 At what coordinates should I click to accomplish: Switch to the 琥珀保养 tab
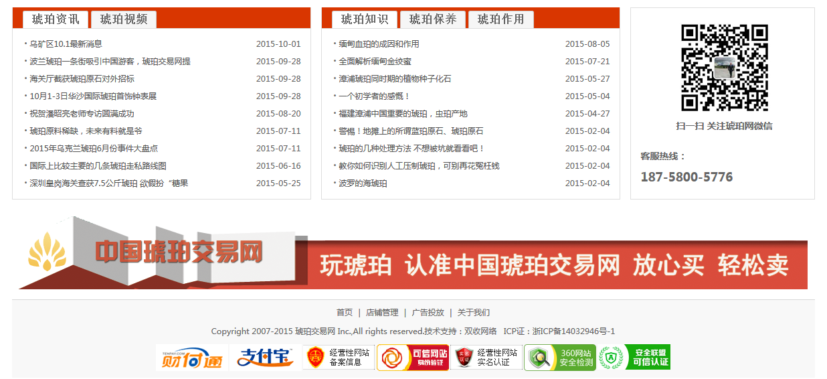tap(433, 19)
